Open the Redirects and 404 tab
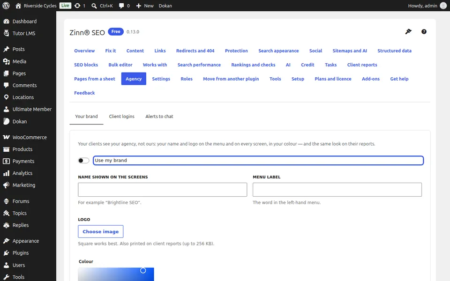Image resolution: width=450 pixels, height=281 pixels. click(195, 51)
